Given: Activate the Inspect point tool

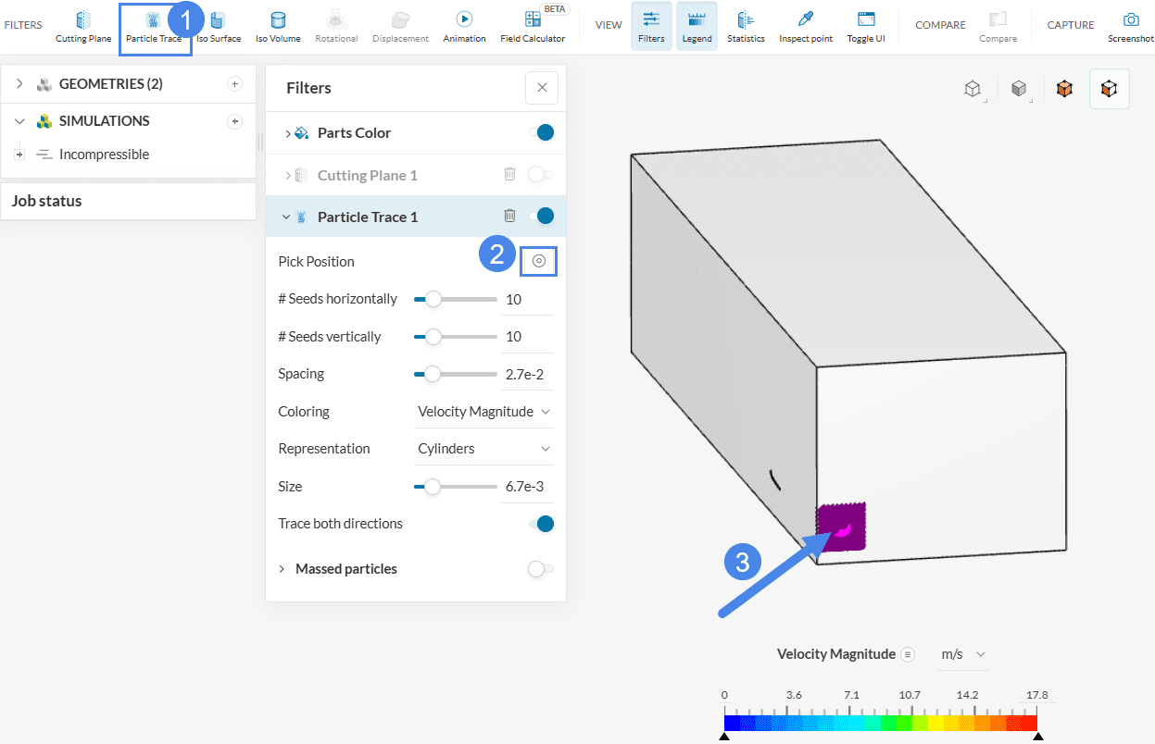Looking at the screenshot, I should [x=805, y=26].
